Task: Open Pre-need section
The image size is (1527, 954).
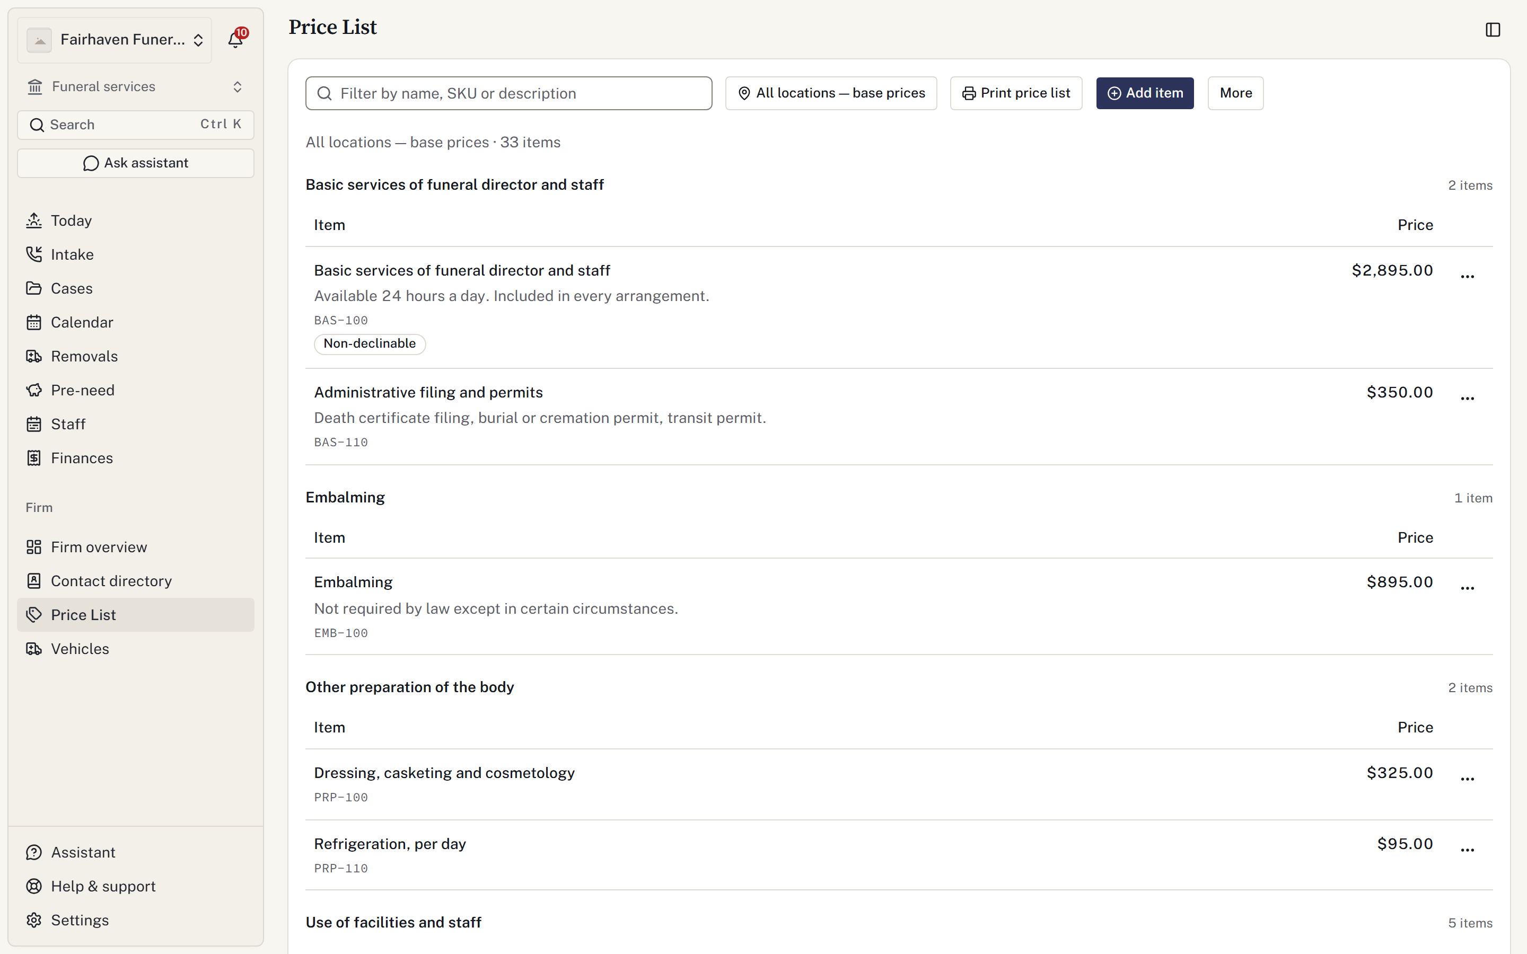Action: click(136, 390)
